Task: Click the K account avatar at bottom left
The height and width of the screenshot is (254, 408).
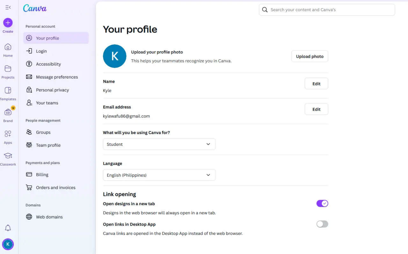Action: [x=8, y=244]
